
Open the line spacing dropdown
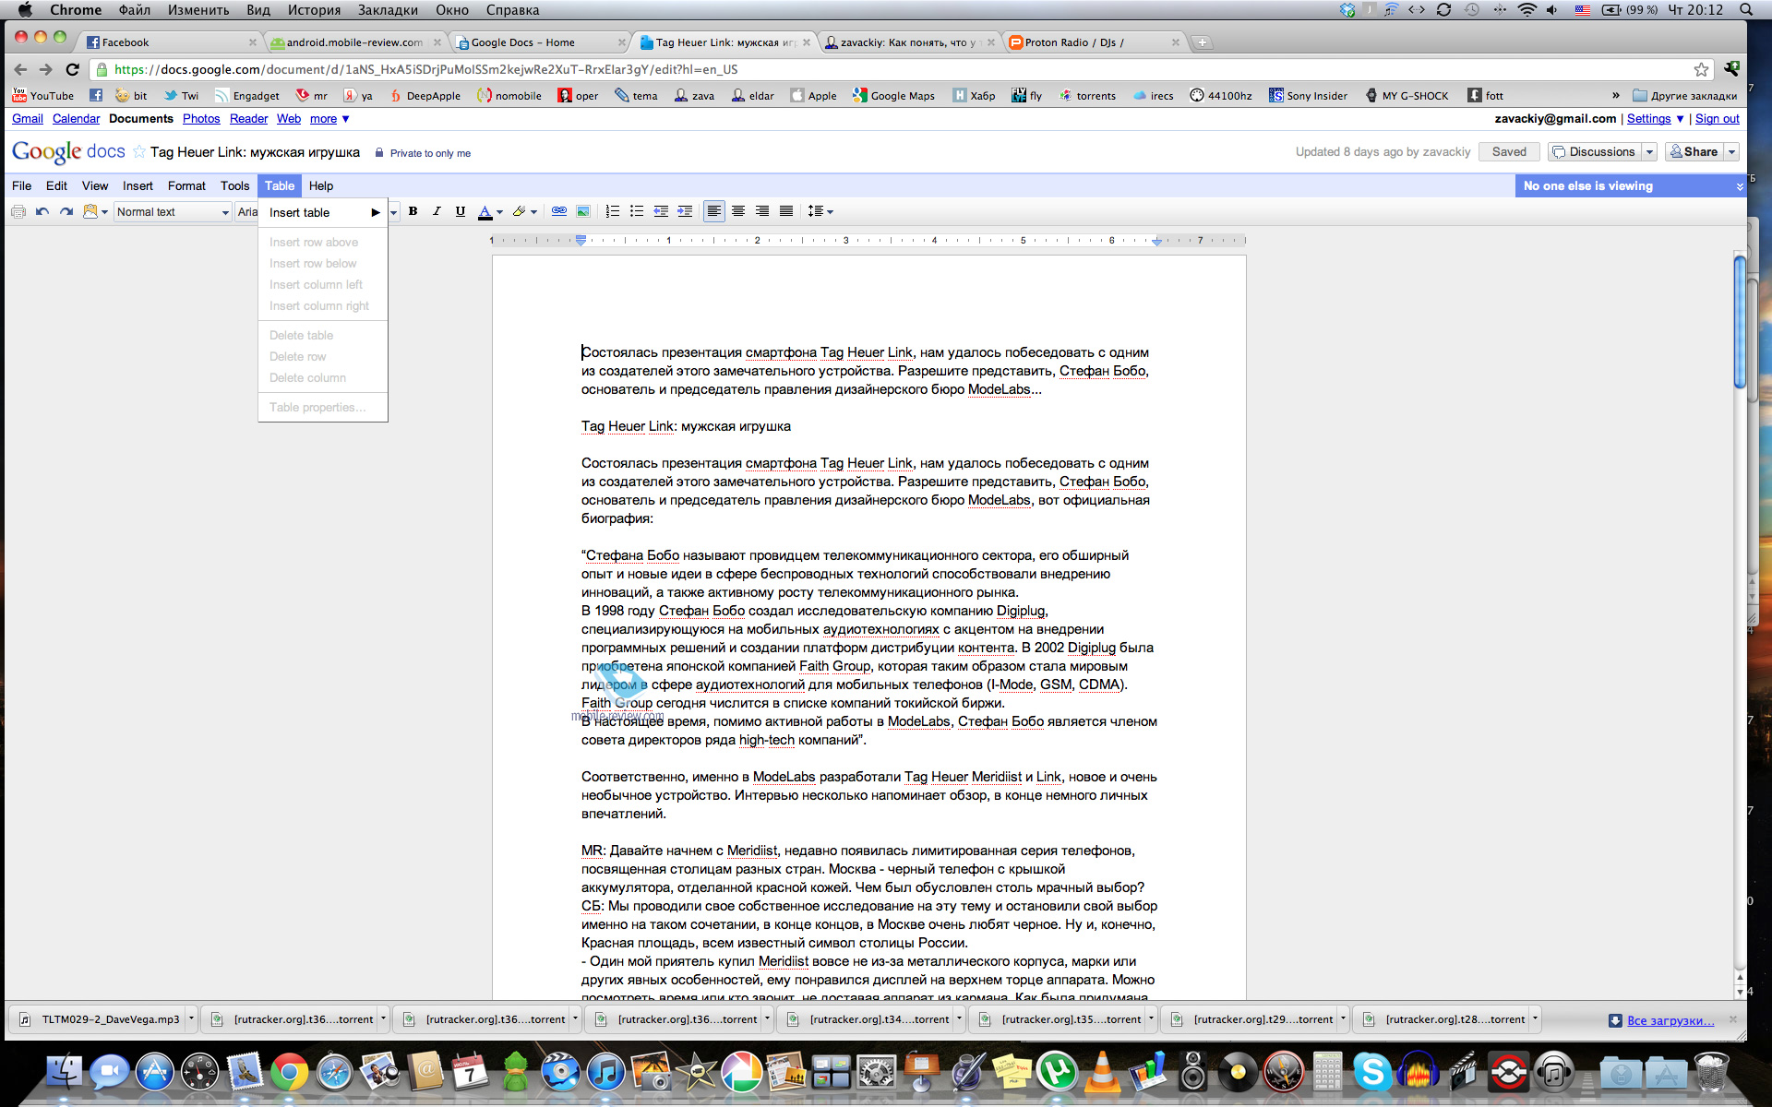pos(820,212)
